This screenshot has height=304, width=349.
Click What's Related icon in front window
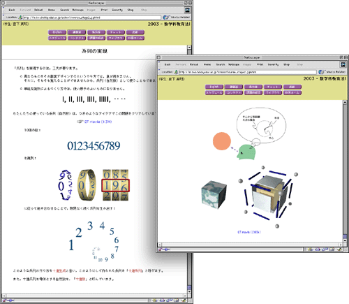pyautogui.click(x=322, y=72)
